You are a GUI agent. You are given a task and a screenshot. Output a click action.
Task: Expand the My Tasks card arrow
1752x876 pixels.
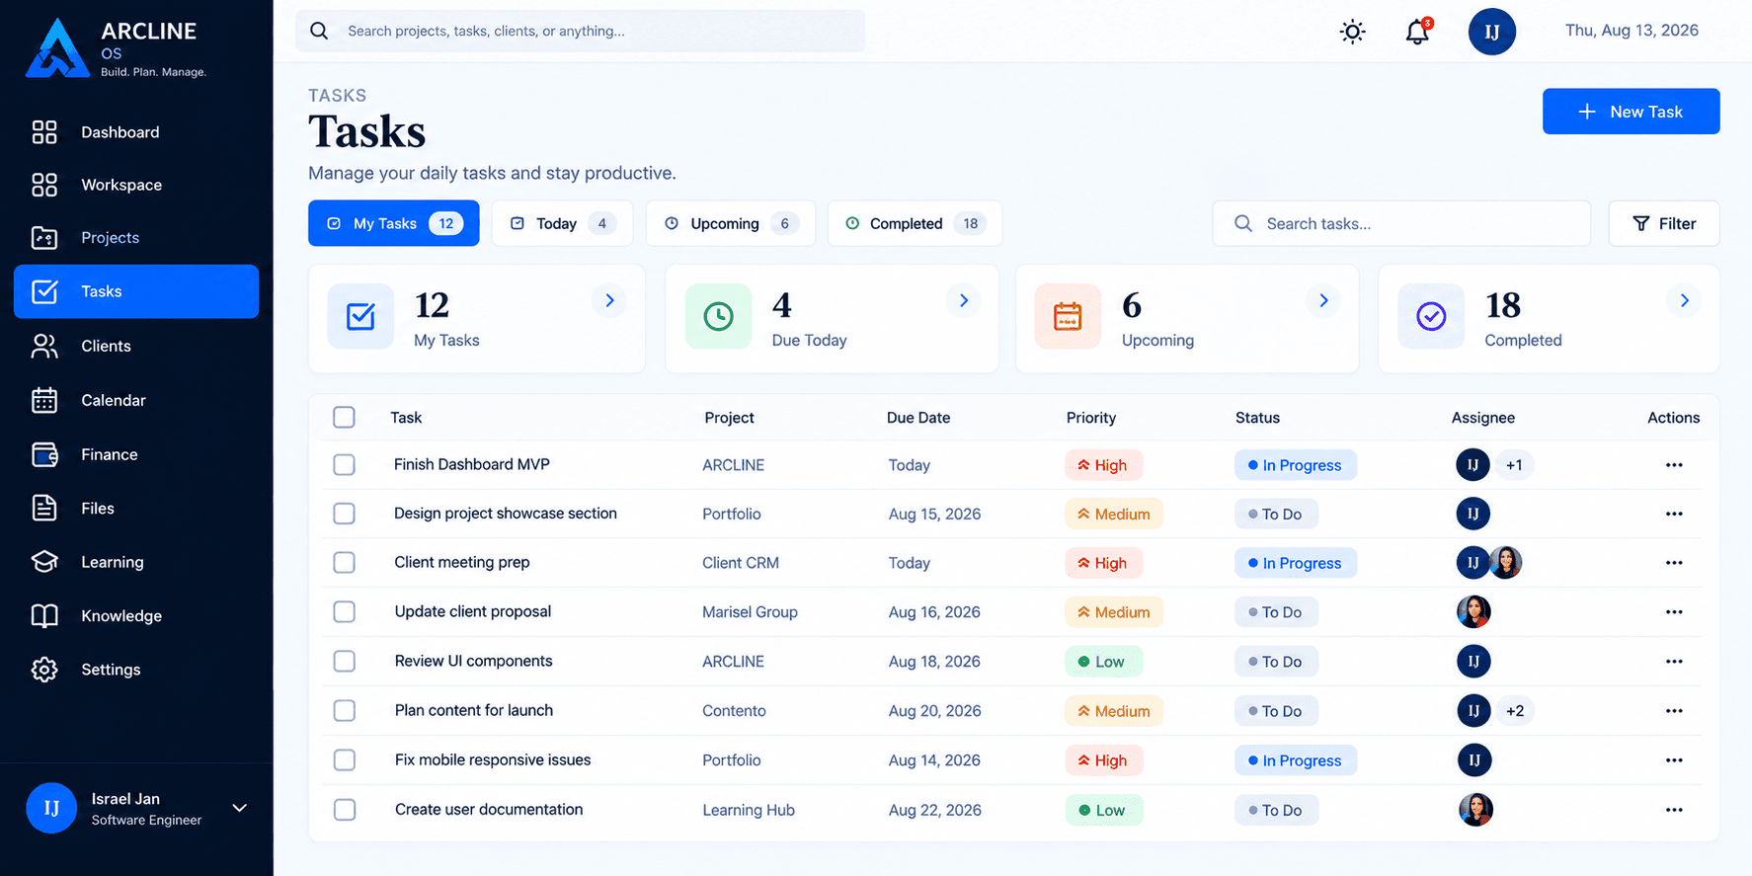point(609,300)
